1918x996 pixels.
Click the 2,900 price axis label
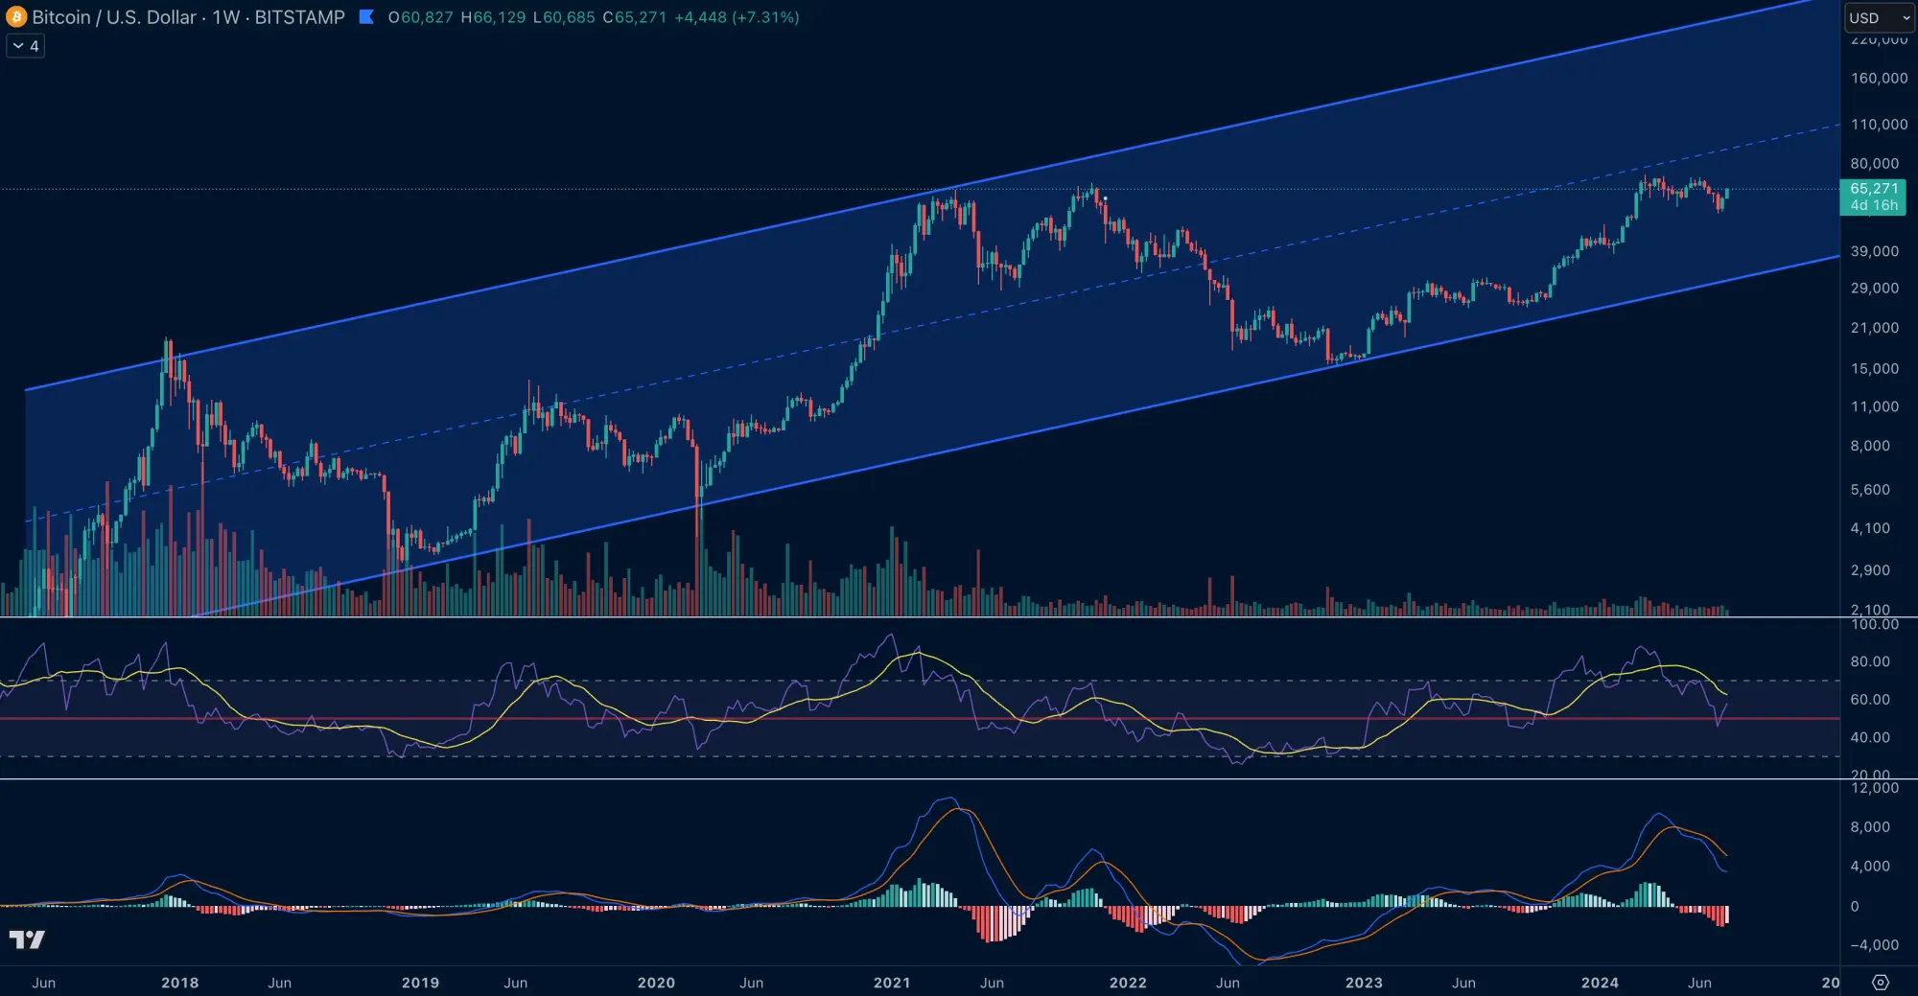pyautogui.click(x=1870, y=570)
